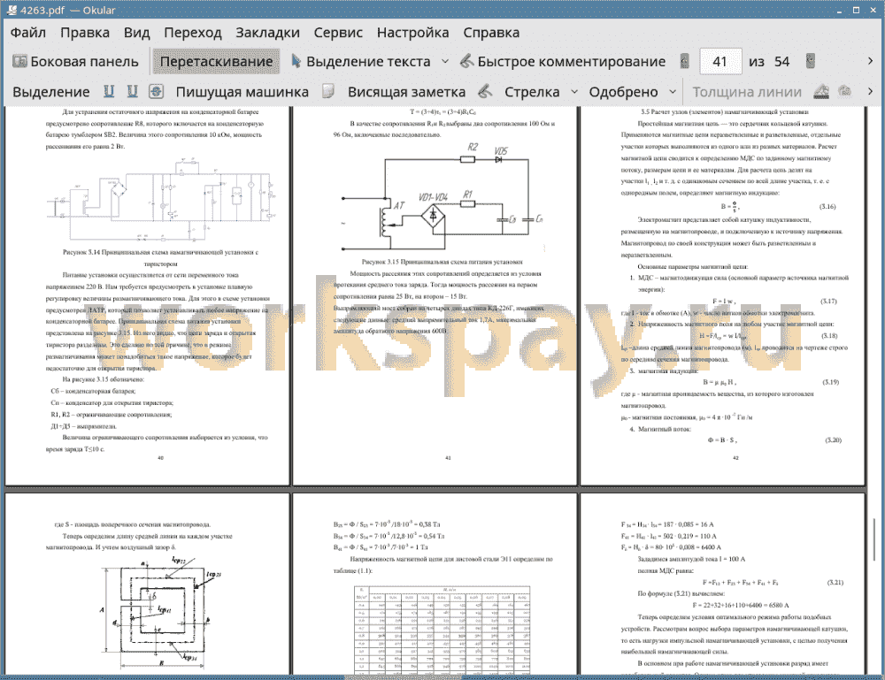Open the Закладки menu
The image size is (885, 680).
pyautogui.click(x=267, y=33)
